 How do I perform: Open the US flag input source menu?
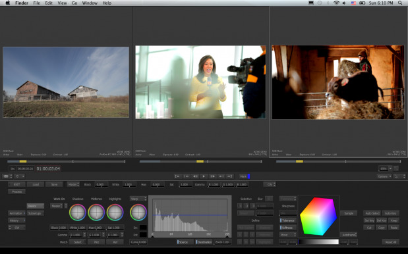[x=353, y=3]
